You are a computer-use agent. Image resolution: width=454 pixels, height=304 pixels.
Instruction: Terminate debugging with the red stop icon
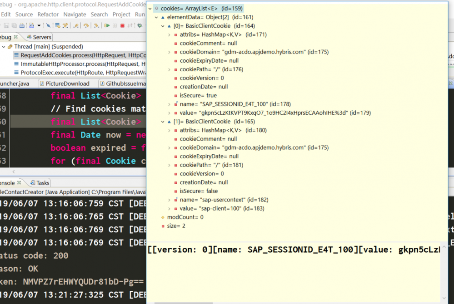click(122, 26)
